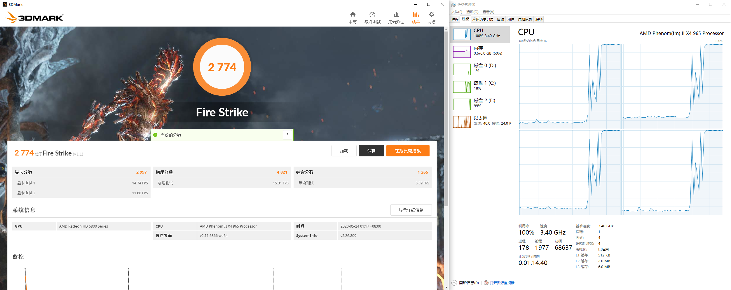Viewport: 731px width, 290px height.
Task: Open the benchmark tests gauge icon
Action: pyautogui.click(x=372, y=14)
